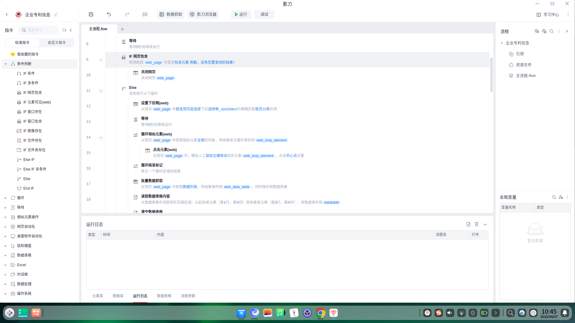Click the sort icon beside the command search

click(64, 30)
